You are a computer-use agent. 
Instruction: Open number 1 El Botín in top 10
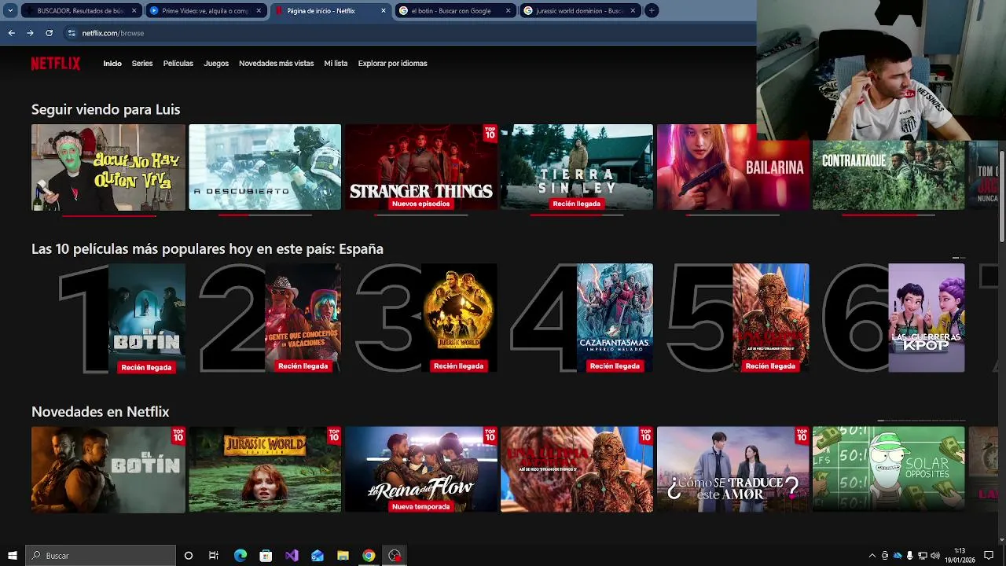pos(123,318)
